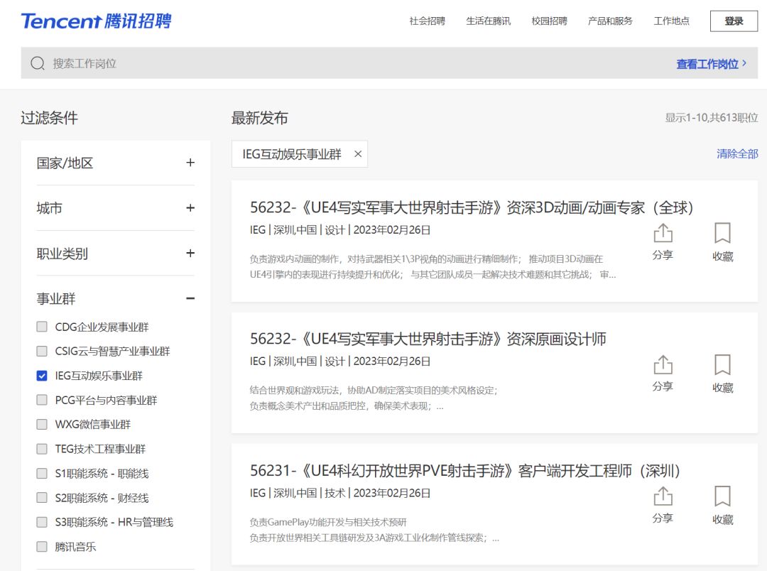Open the 资深3D动画/动画专家(全球) job title

[x=472, y=207]
